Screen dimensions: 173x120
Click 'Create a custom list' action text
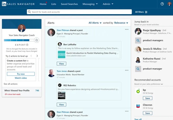pyautogui.click(x=17, y=61)
